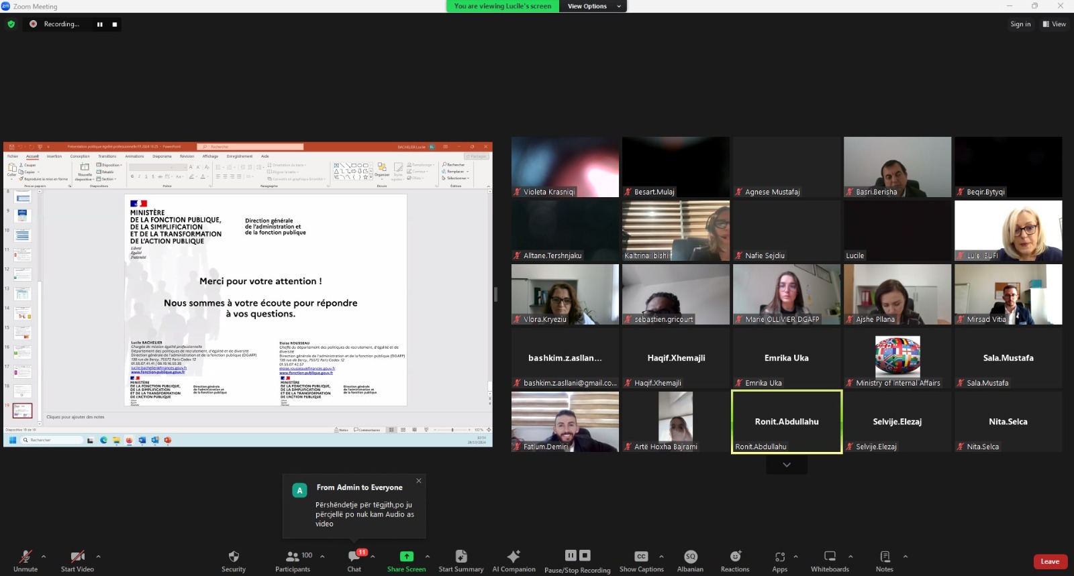Open the Whiteboards tool
The width and height of the screenshot is (1074, 576).
tap(830, 557)
